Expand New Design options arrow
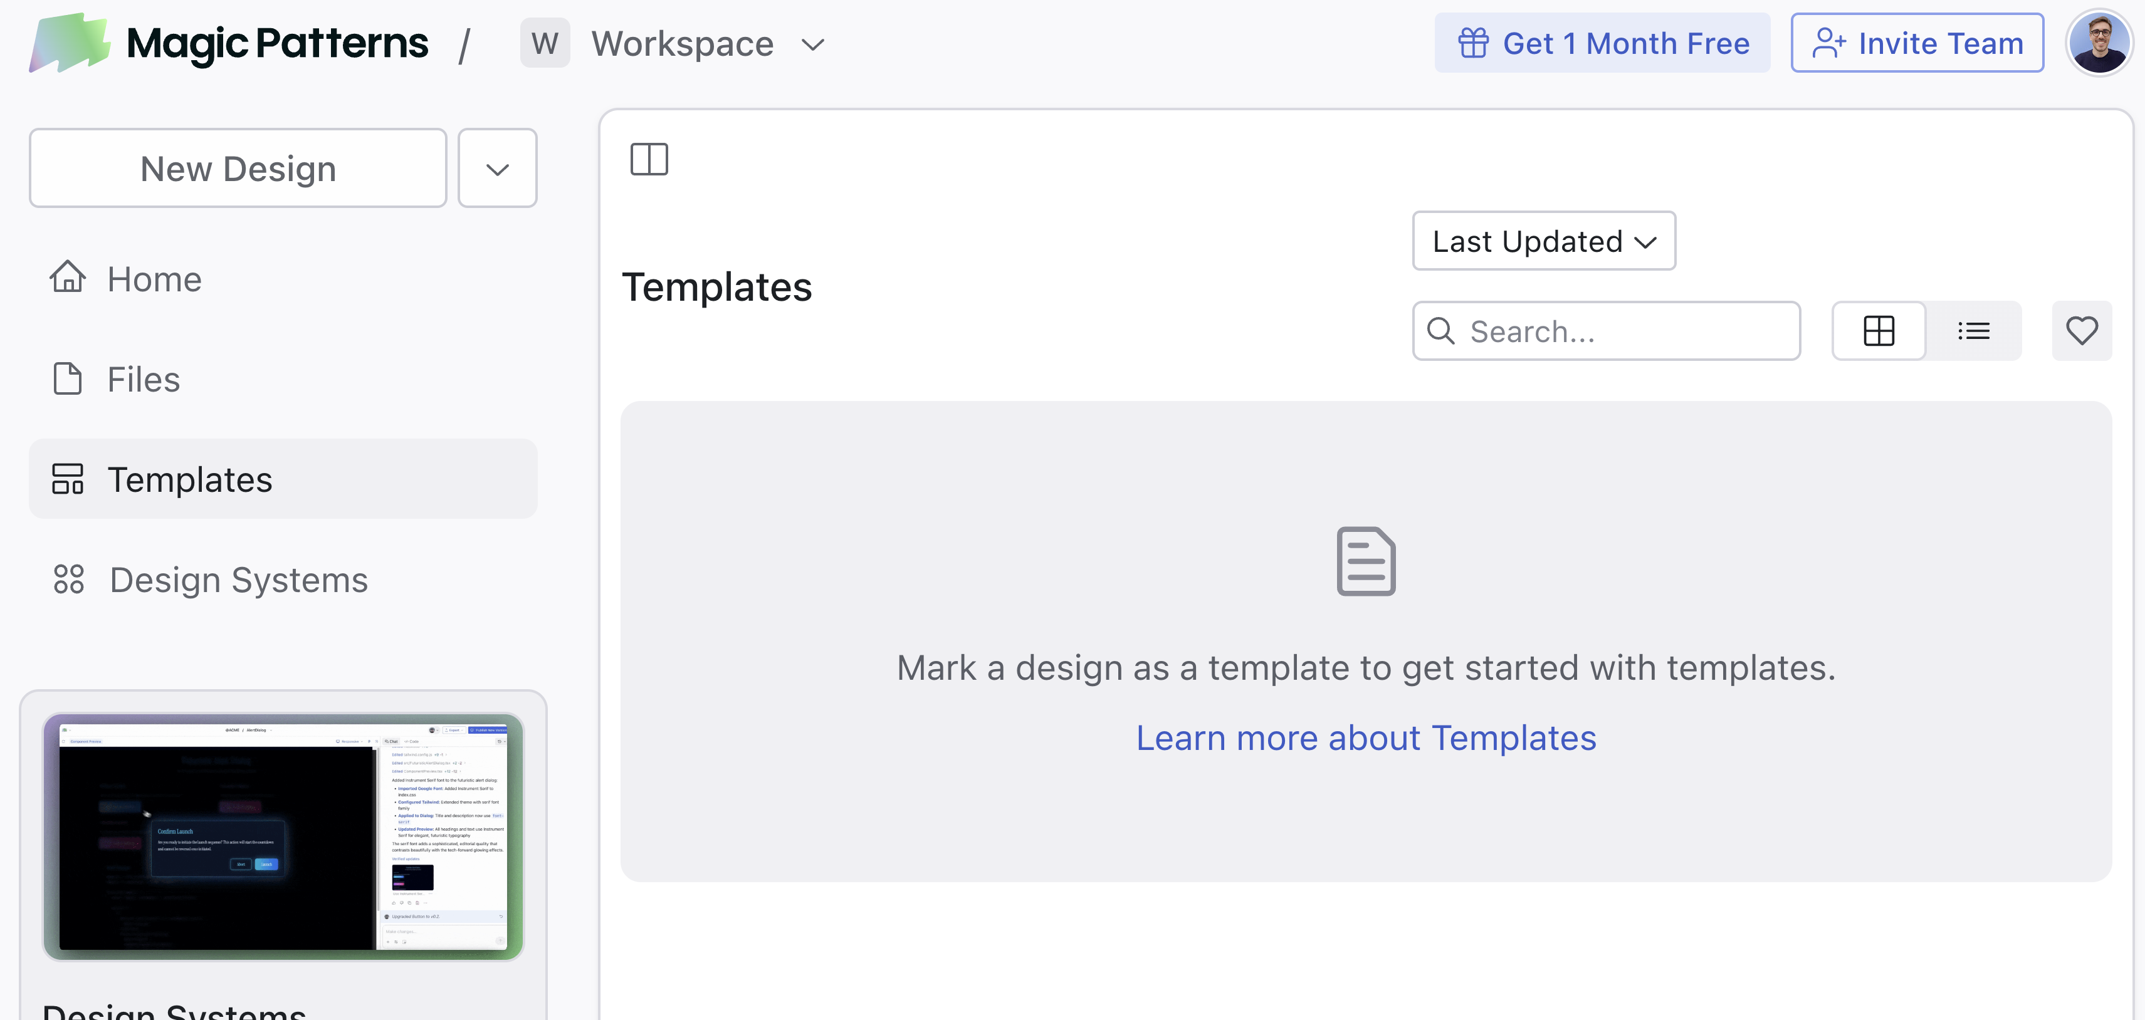This screenshot has height=1020, width=2145. (497, 169)
